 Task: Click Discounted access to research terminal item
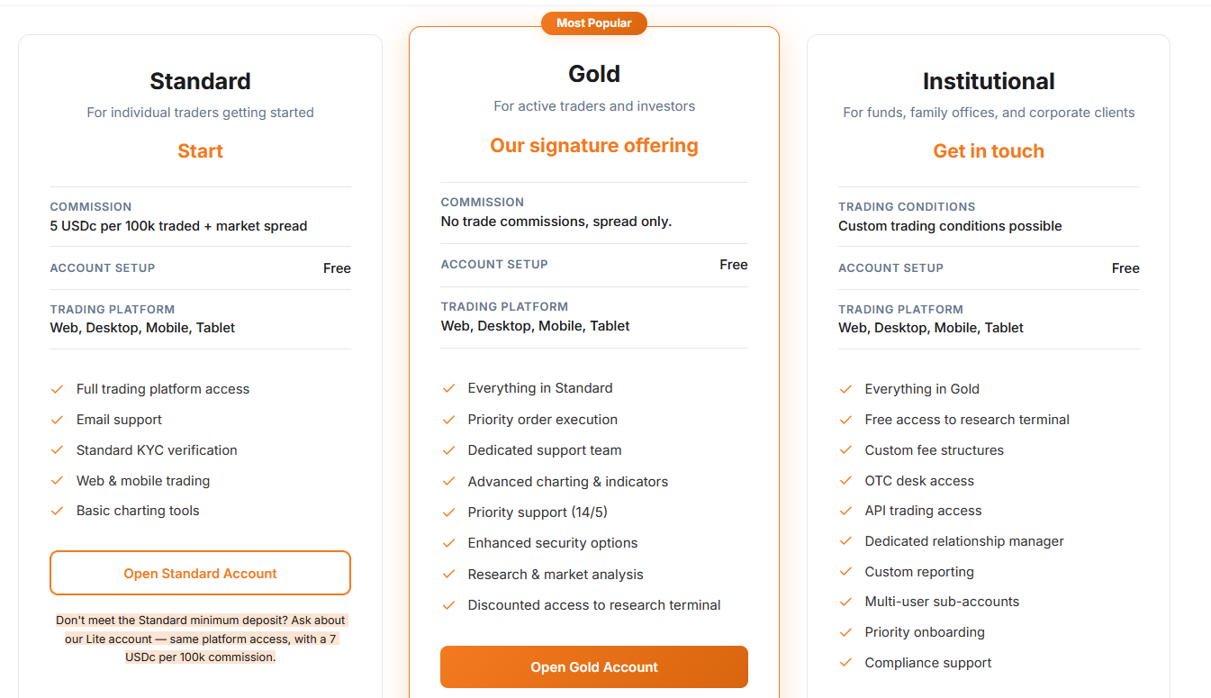point(594,605)
